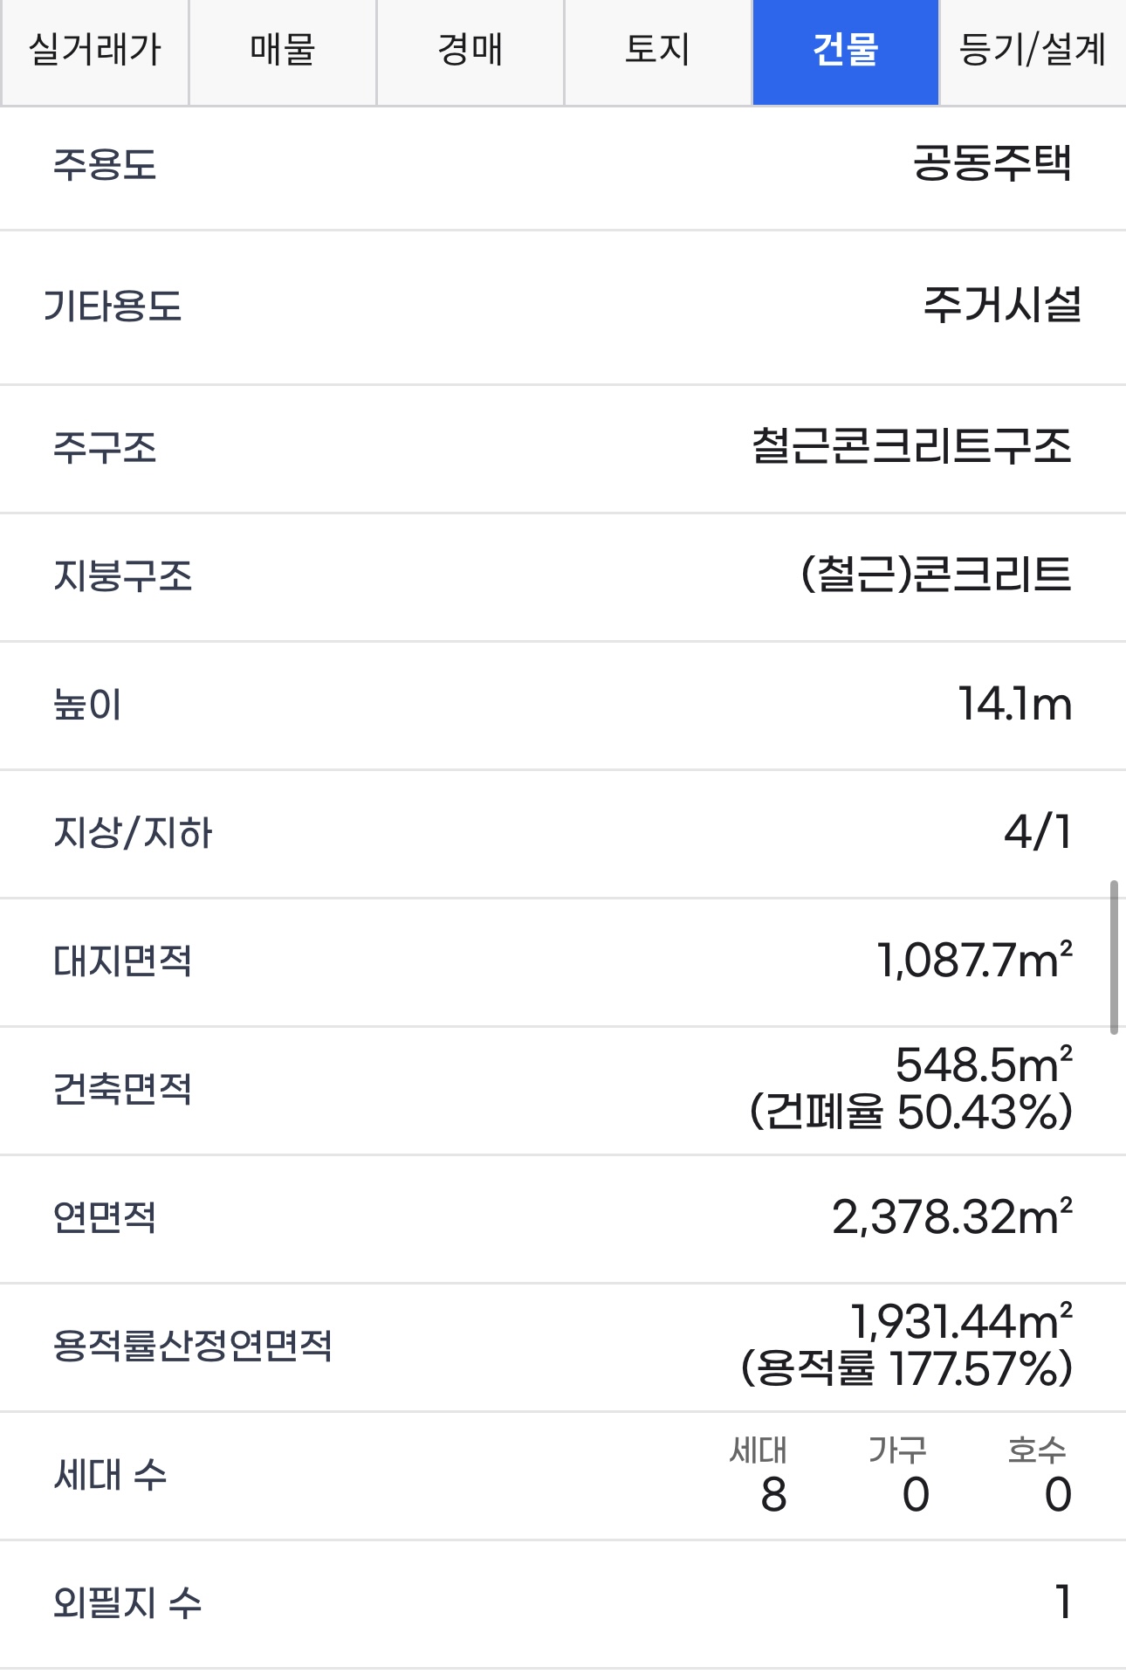Select the 가구 count value
The height and width of the screenshot is (1674, 1126).
tap(916, 1494)
